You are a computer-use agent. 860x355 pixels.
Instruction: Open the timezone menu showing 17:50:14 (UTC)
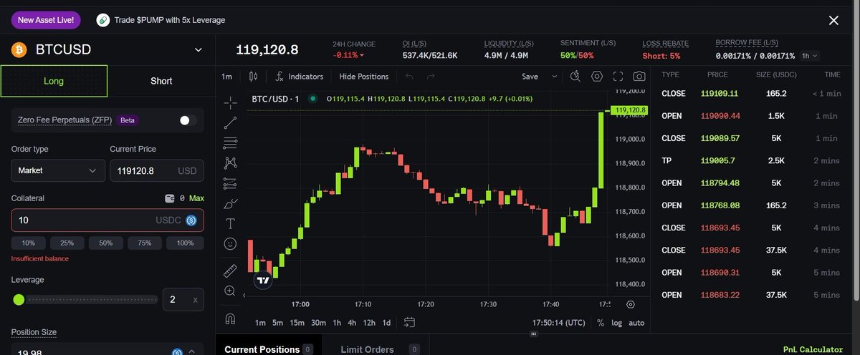click(560, 323)
